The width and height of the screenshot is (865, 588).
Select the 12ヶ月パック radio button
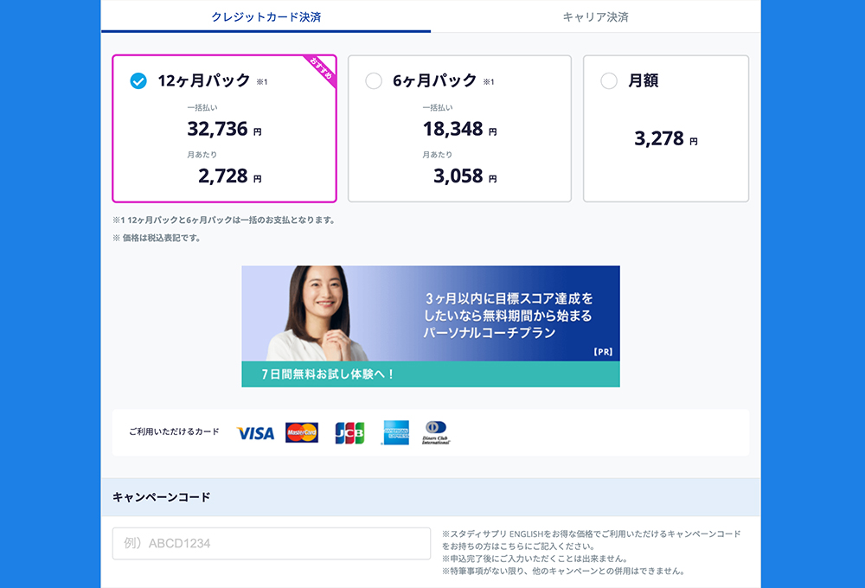[x=138, y=81]
